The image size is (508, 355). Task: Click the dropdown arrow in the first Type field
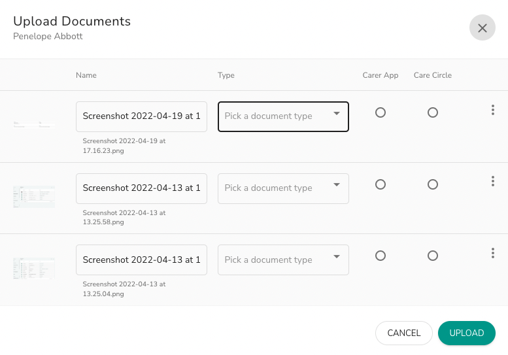[x=337, y=113]
